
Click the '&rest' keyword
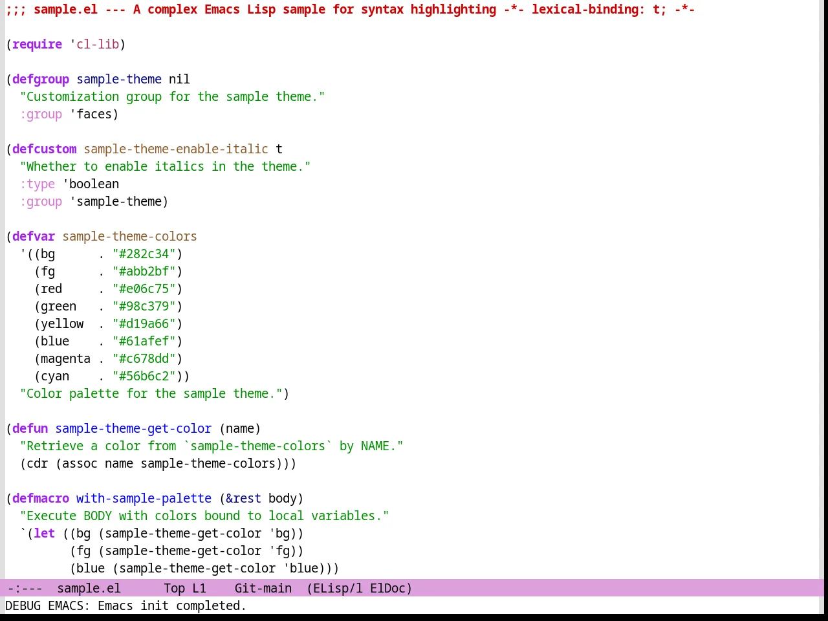coord(243,498)
